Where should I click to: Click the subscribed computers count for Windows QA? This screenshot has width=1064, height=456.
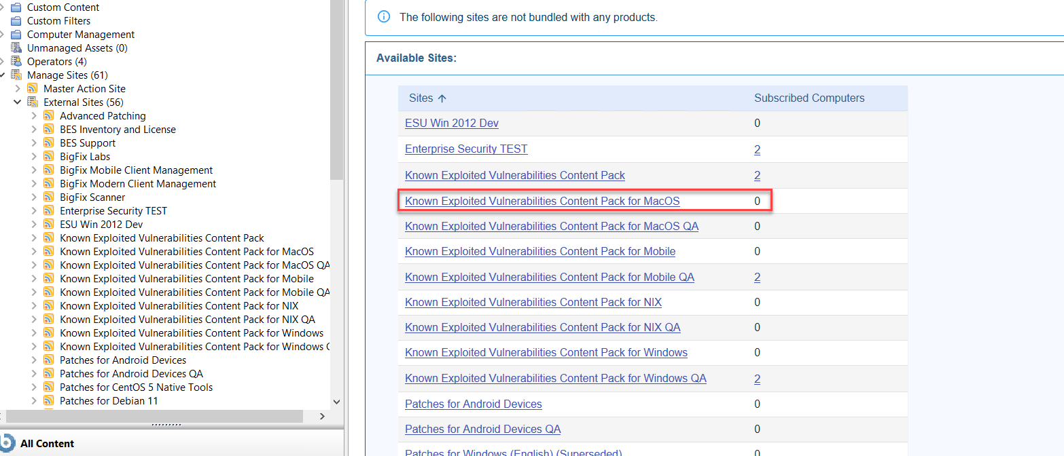coord(757,379)
